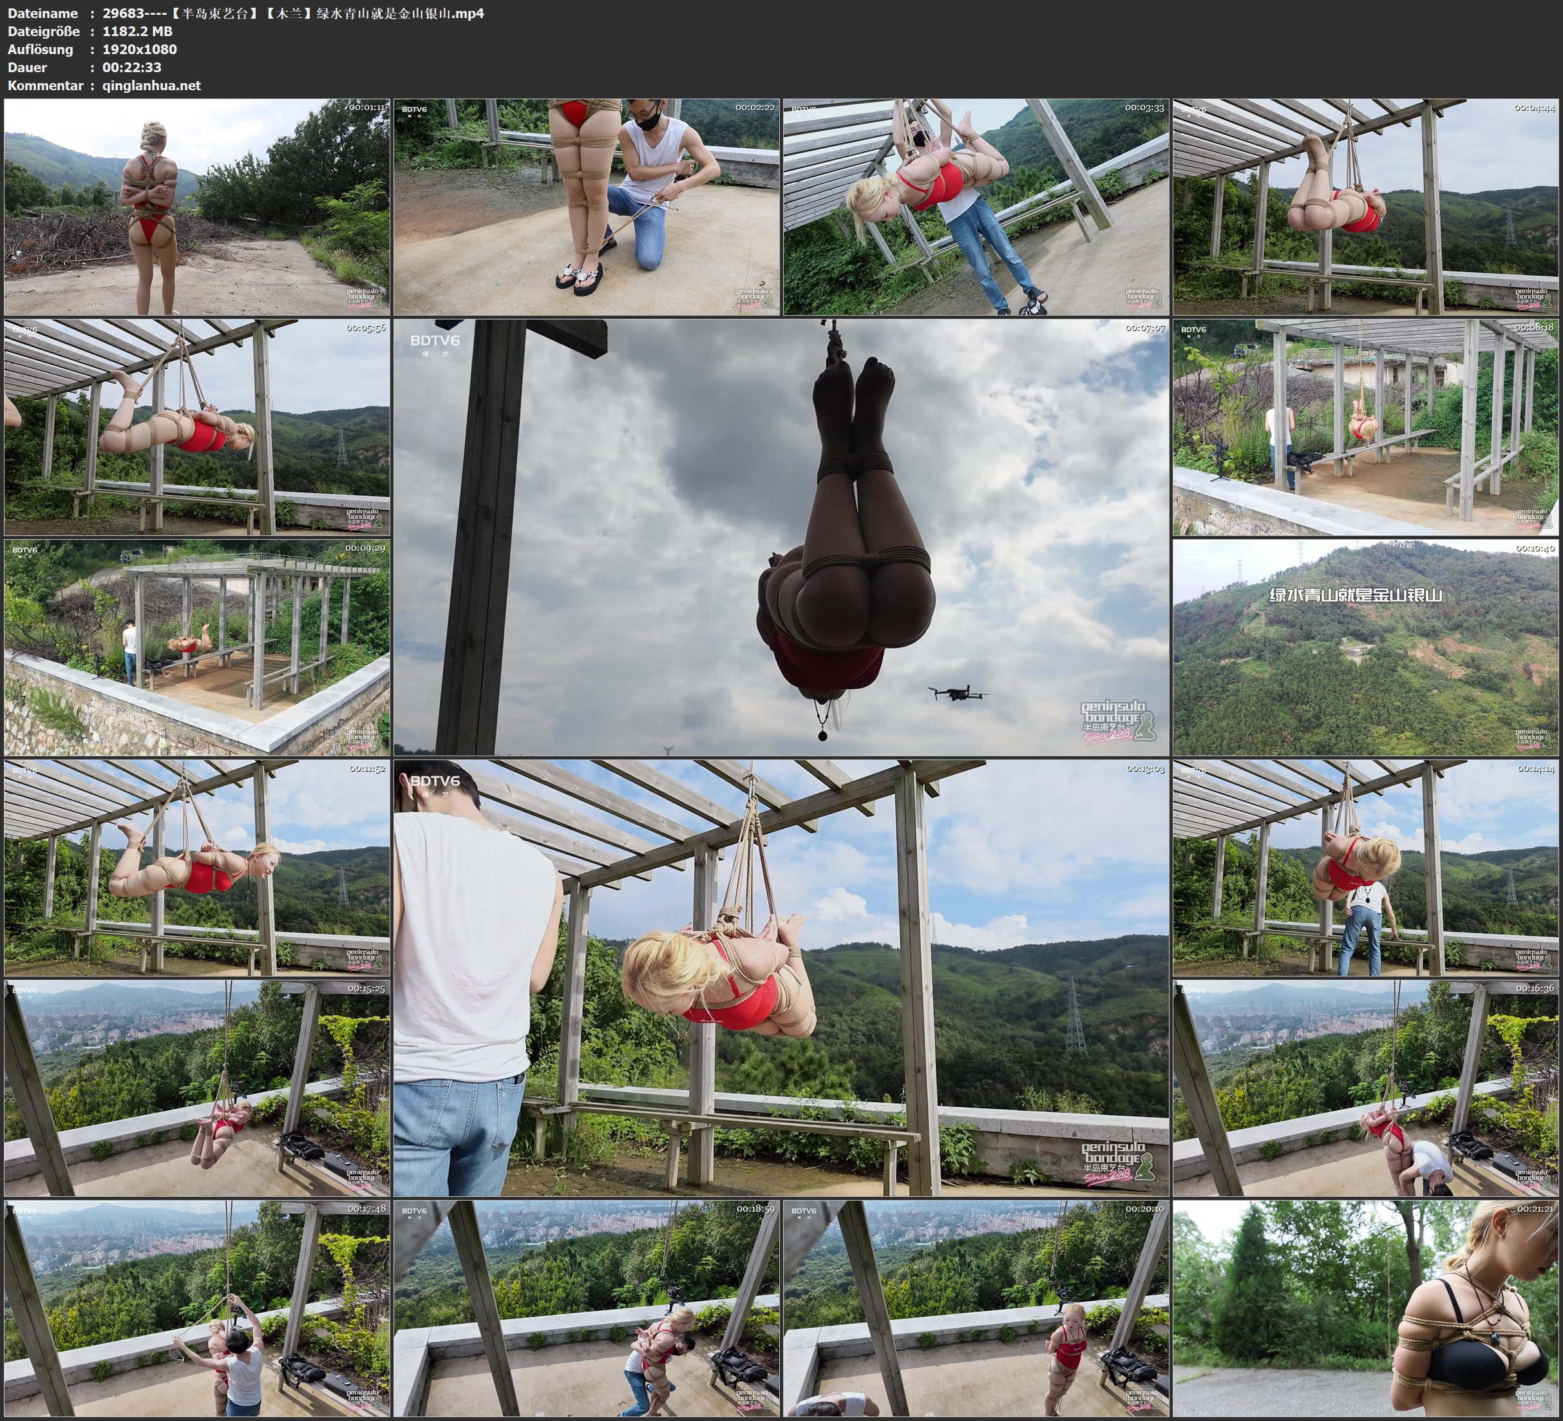The width and height of the screenshot is (1563, 1421).
Task: Click the city-view frame at 00:15:25
Action: pos(197,1087)
